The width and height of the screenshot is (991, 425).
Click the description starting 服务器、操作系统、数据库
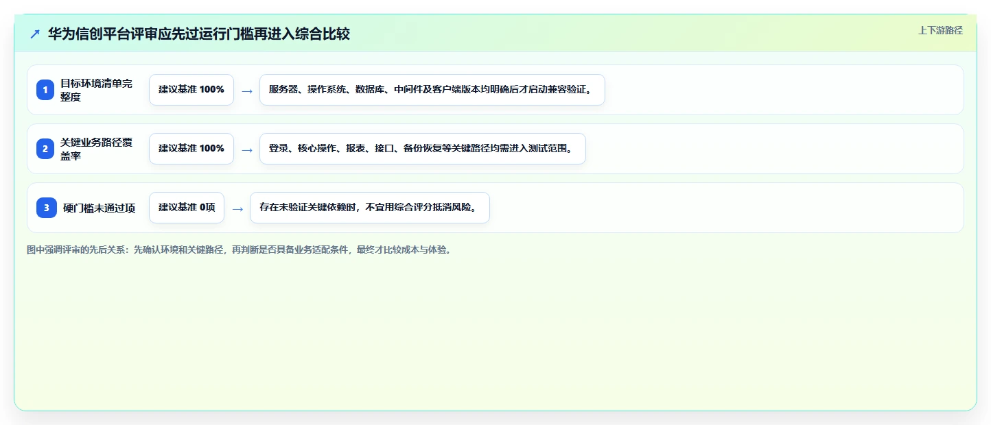[x=432, y=90]
